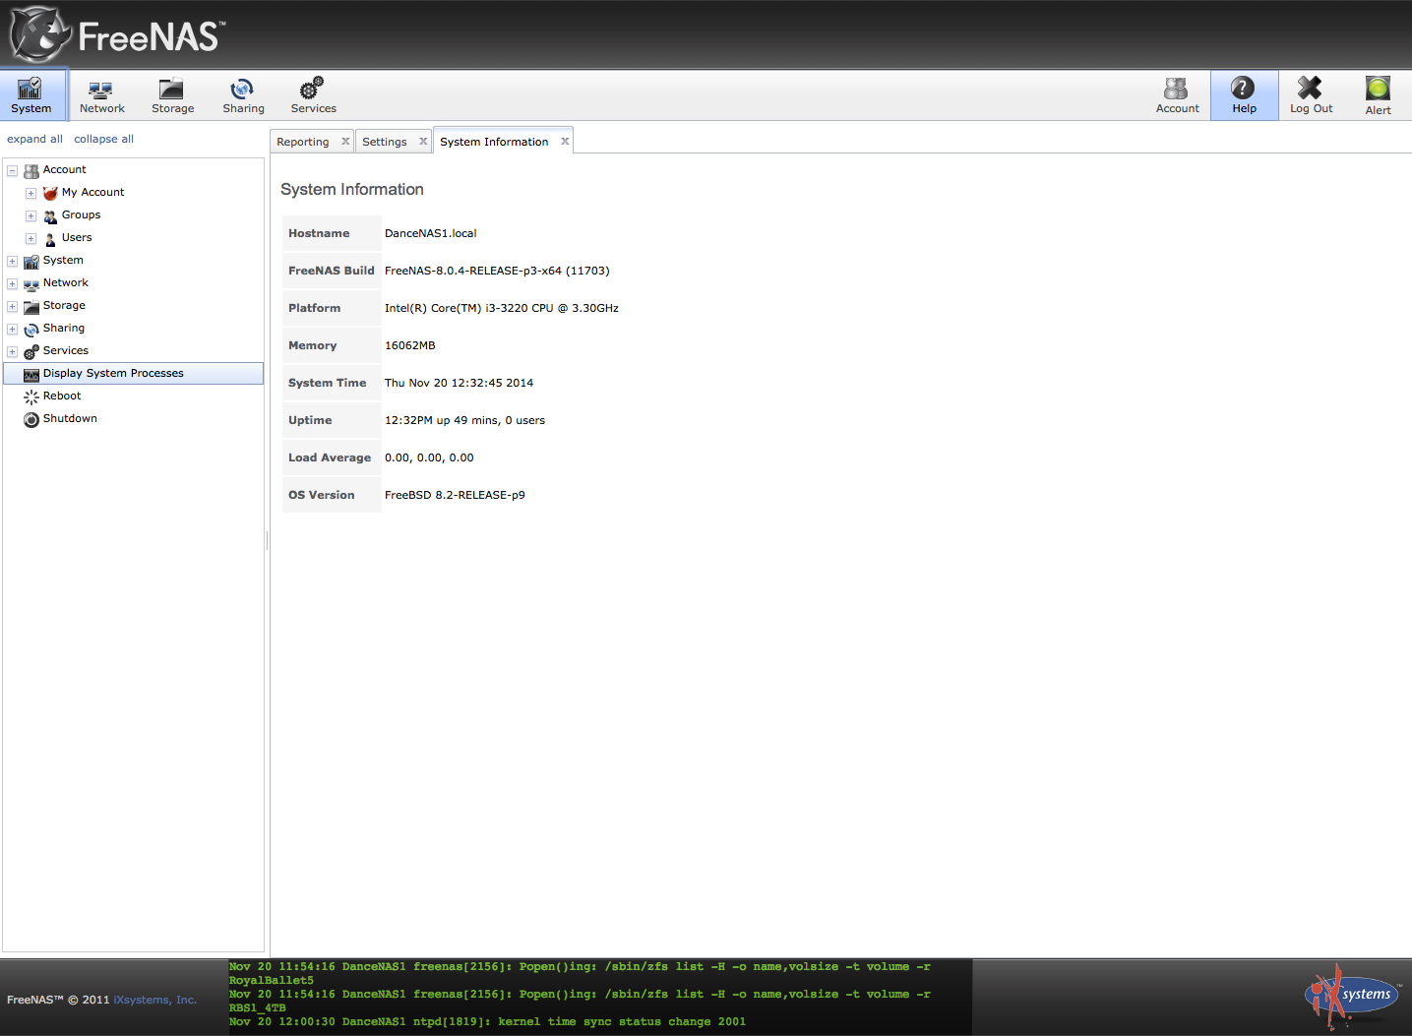
Task: Switch to the Settings tab
Action: pos(384,142)
